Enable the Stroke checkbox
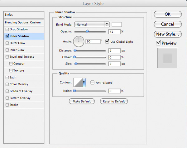The image size is (187, 148). coord(7,105)
